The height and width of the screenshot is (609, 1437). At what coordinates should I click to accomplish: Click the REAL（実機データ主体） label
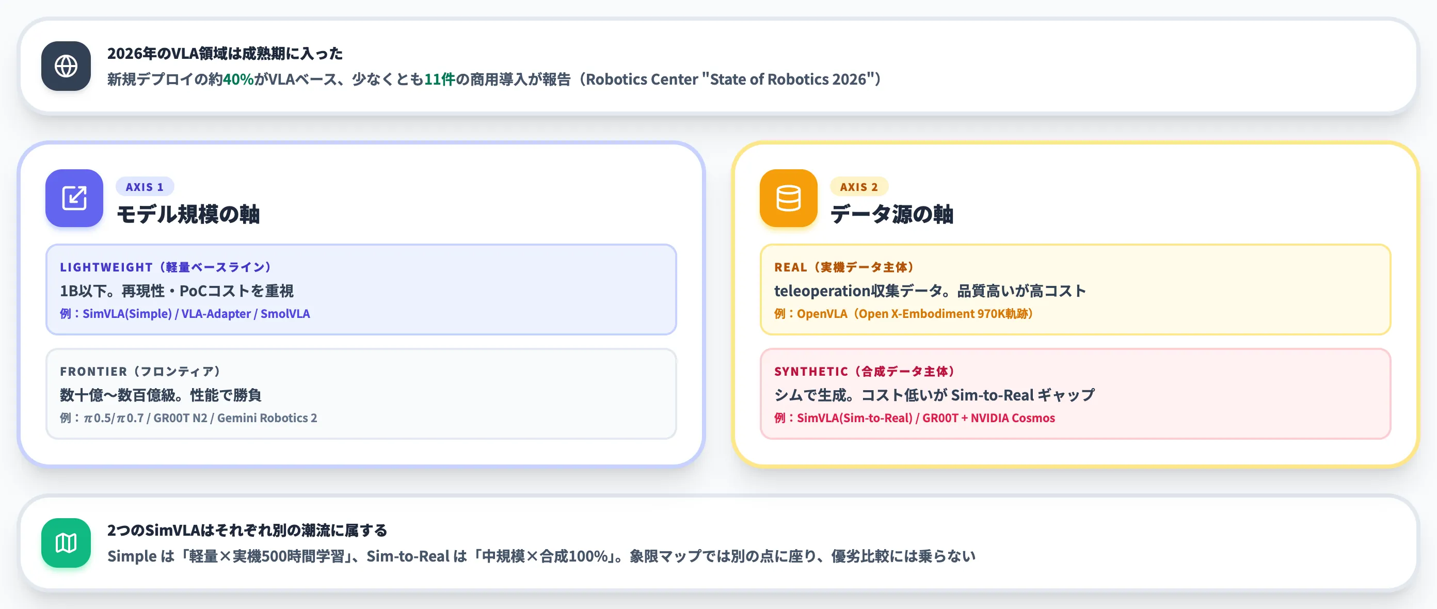click(x=844, y=267)
